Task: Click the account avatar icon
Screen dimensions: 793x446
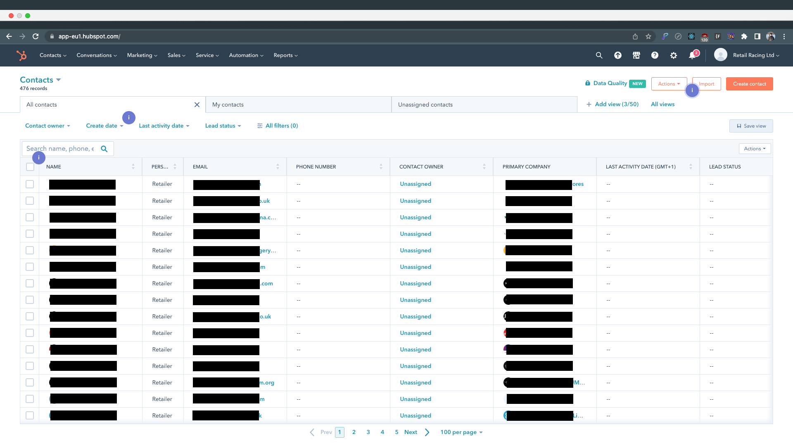Action: tap(721, 55)
